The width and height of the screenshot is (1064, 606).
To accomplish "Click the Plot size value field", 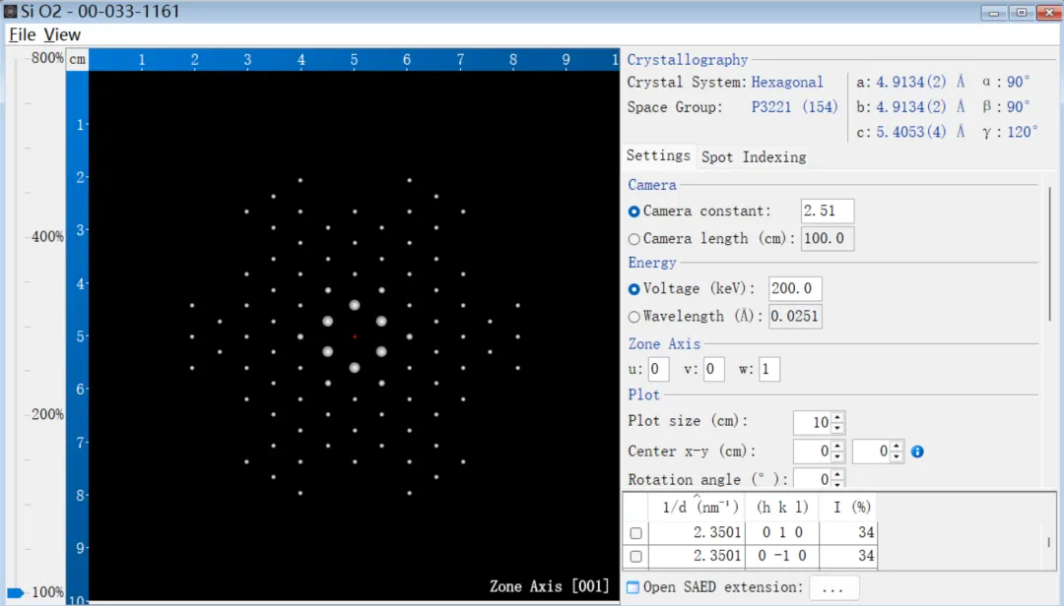I will click(x=812, y=423).
